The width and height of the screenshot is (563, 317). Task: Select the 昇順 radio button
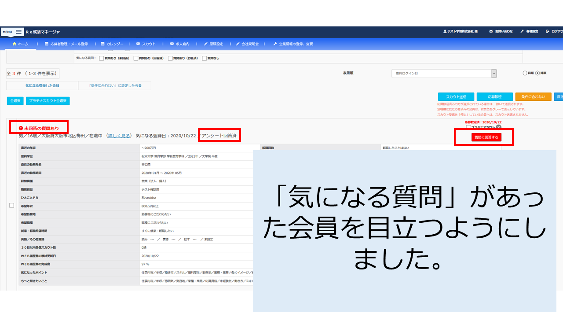(x=525, y=73)
